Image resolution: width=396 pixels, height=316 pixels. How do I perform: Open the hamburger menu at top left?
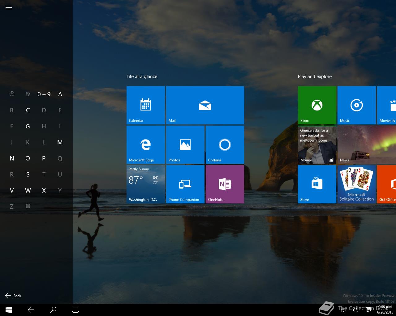9,8
